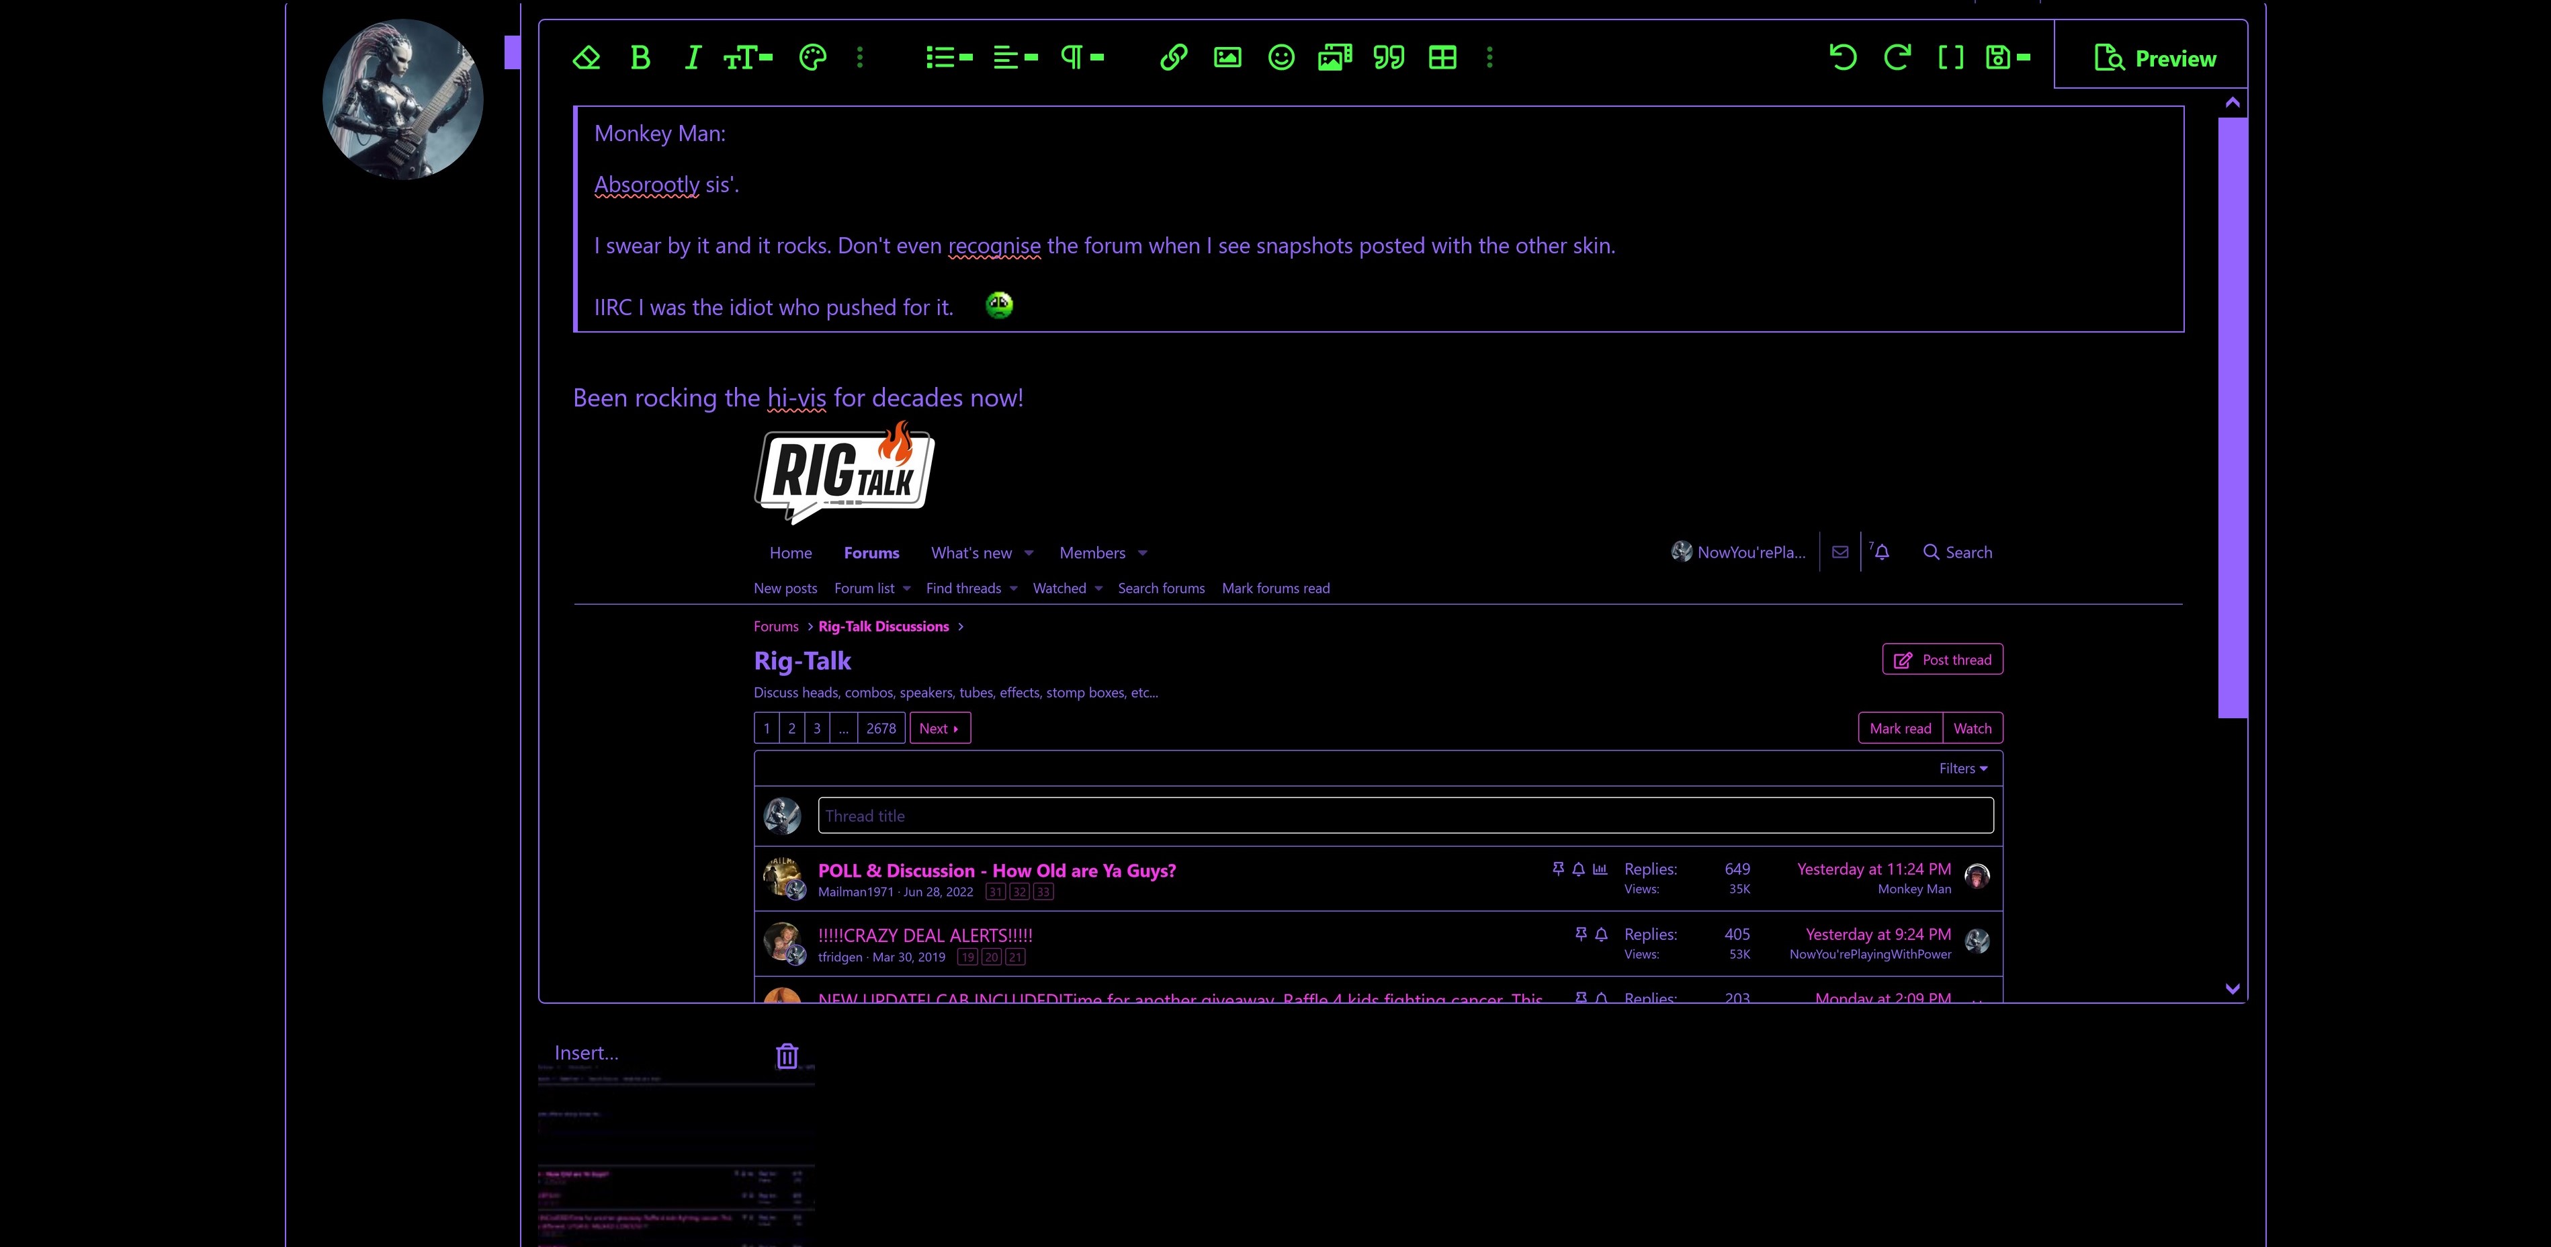This screenshot has width=2551, height=1247.
Task: Click the insert table icon
Action: 1442,58
